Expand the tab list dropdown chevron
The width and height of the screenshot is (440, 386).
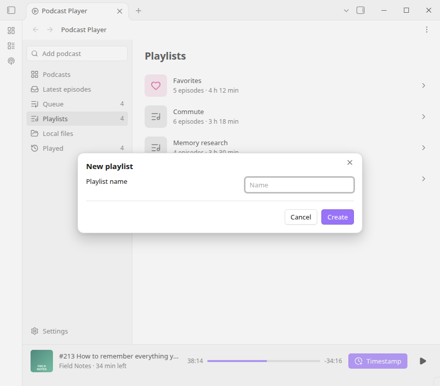click(x=346, y=11)
